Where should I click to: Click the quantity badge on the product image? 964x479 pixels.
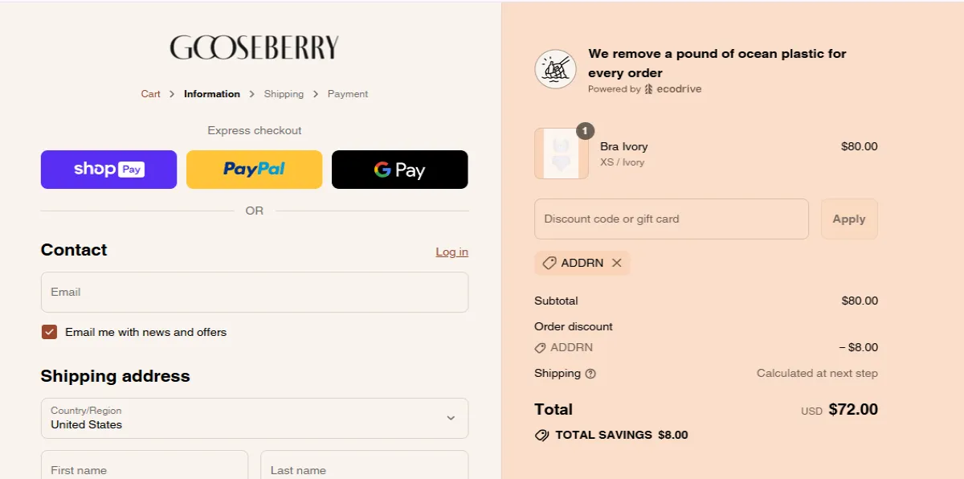point(586,131)
